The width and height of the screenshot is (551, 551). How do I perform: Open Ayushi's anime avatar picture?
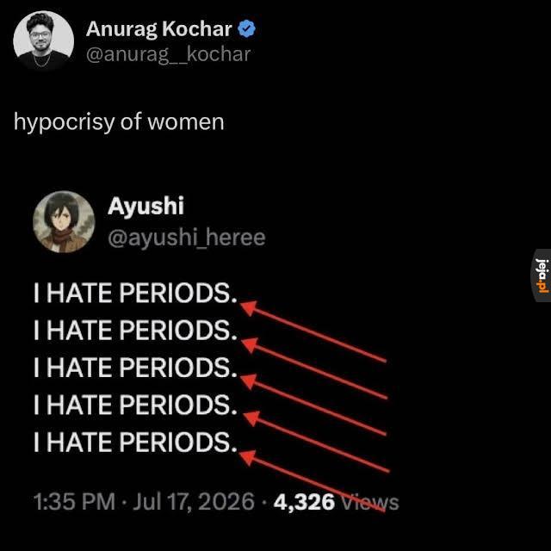[64, 222]
